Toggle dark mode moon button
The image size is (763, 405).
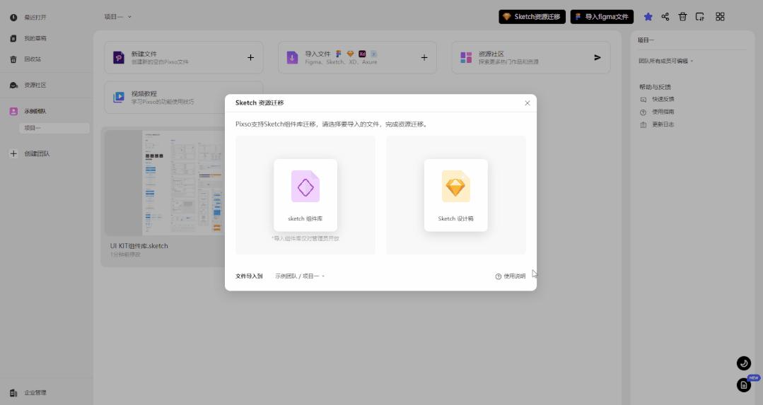pos(743,363)
